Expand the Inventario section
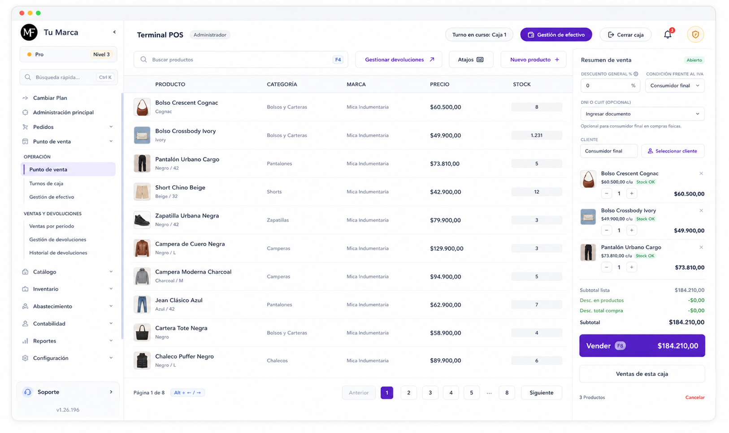Image resolution: width=729 pixels, height=433 pixels. [x=111, y=289]
